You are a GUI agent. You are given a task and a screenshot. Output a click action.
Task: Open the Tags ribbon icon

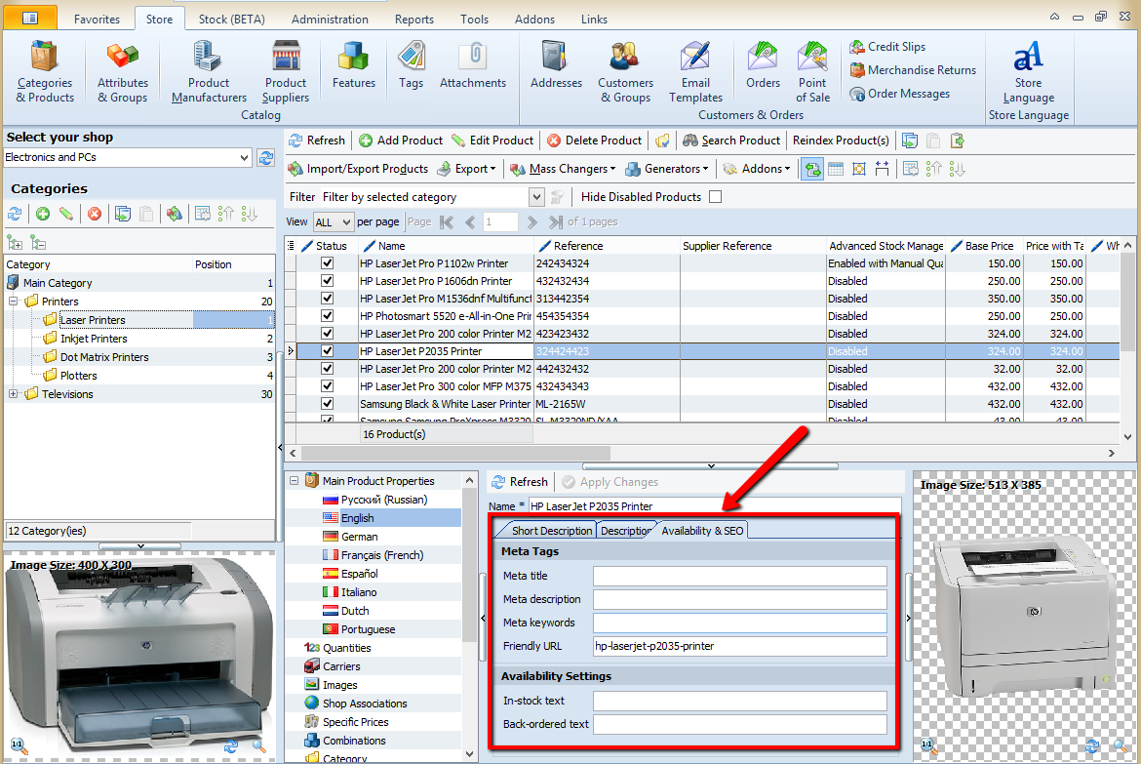(412, 65)
